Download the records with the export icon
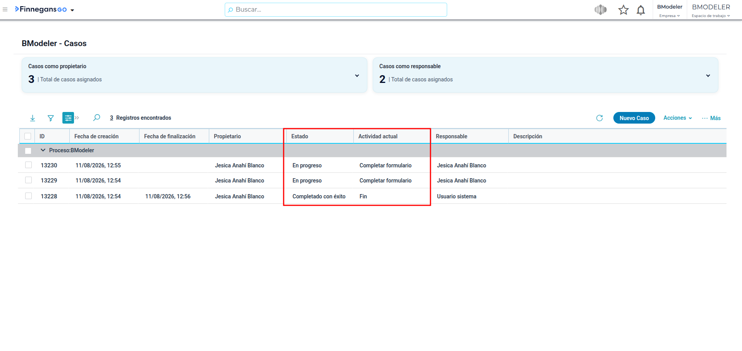 coord(33,118)
